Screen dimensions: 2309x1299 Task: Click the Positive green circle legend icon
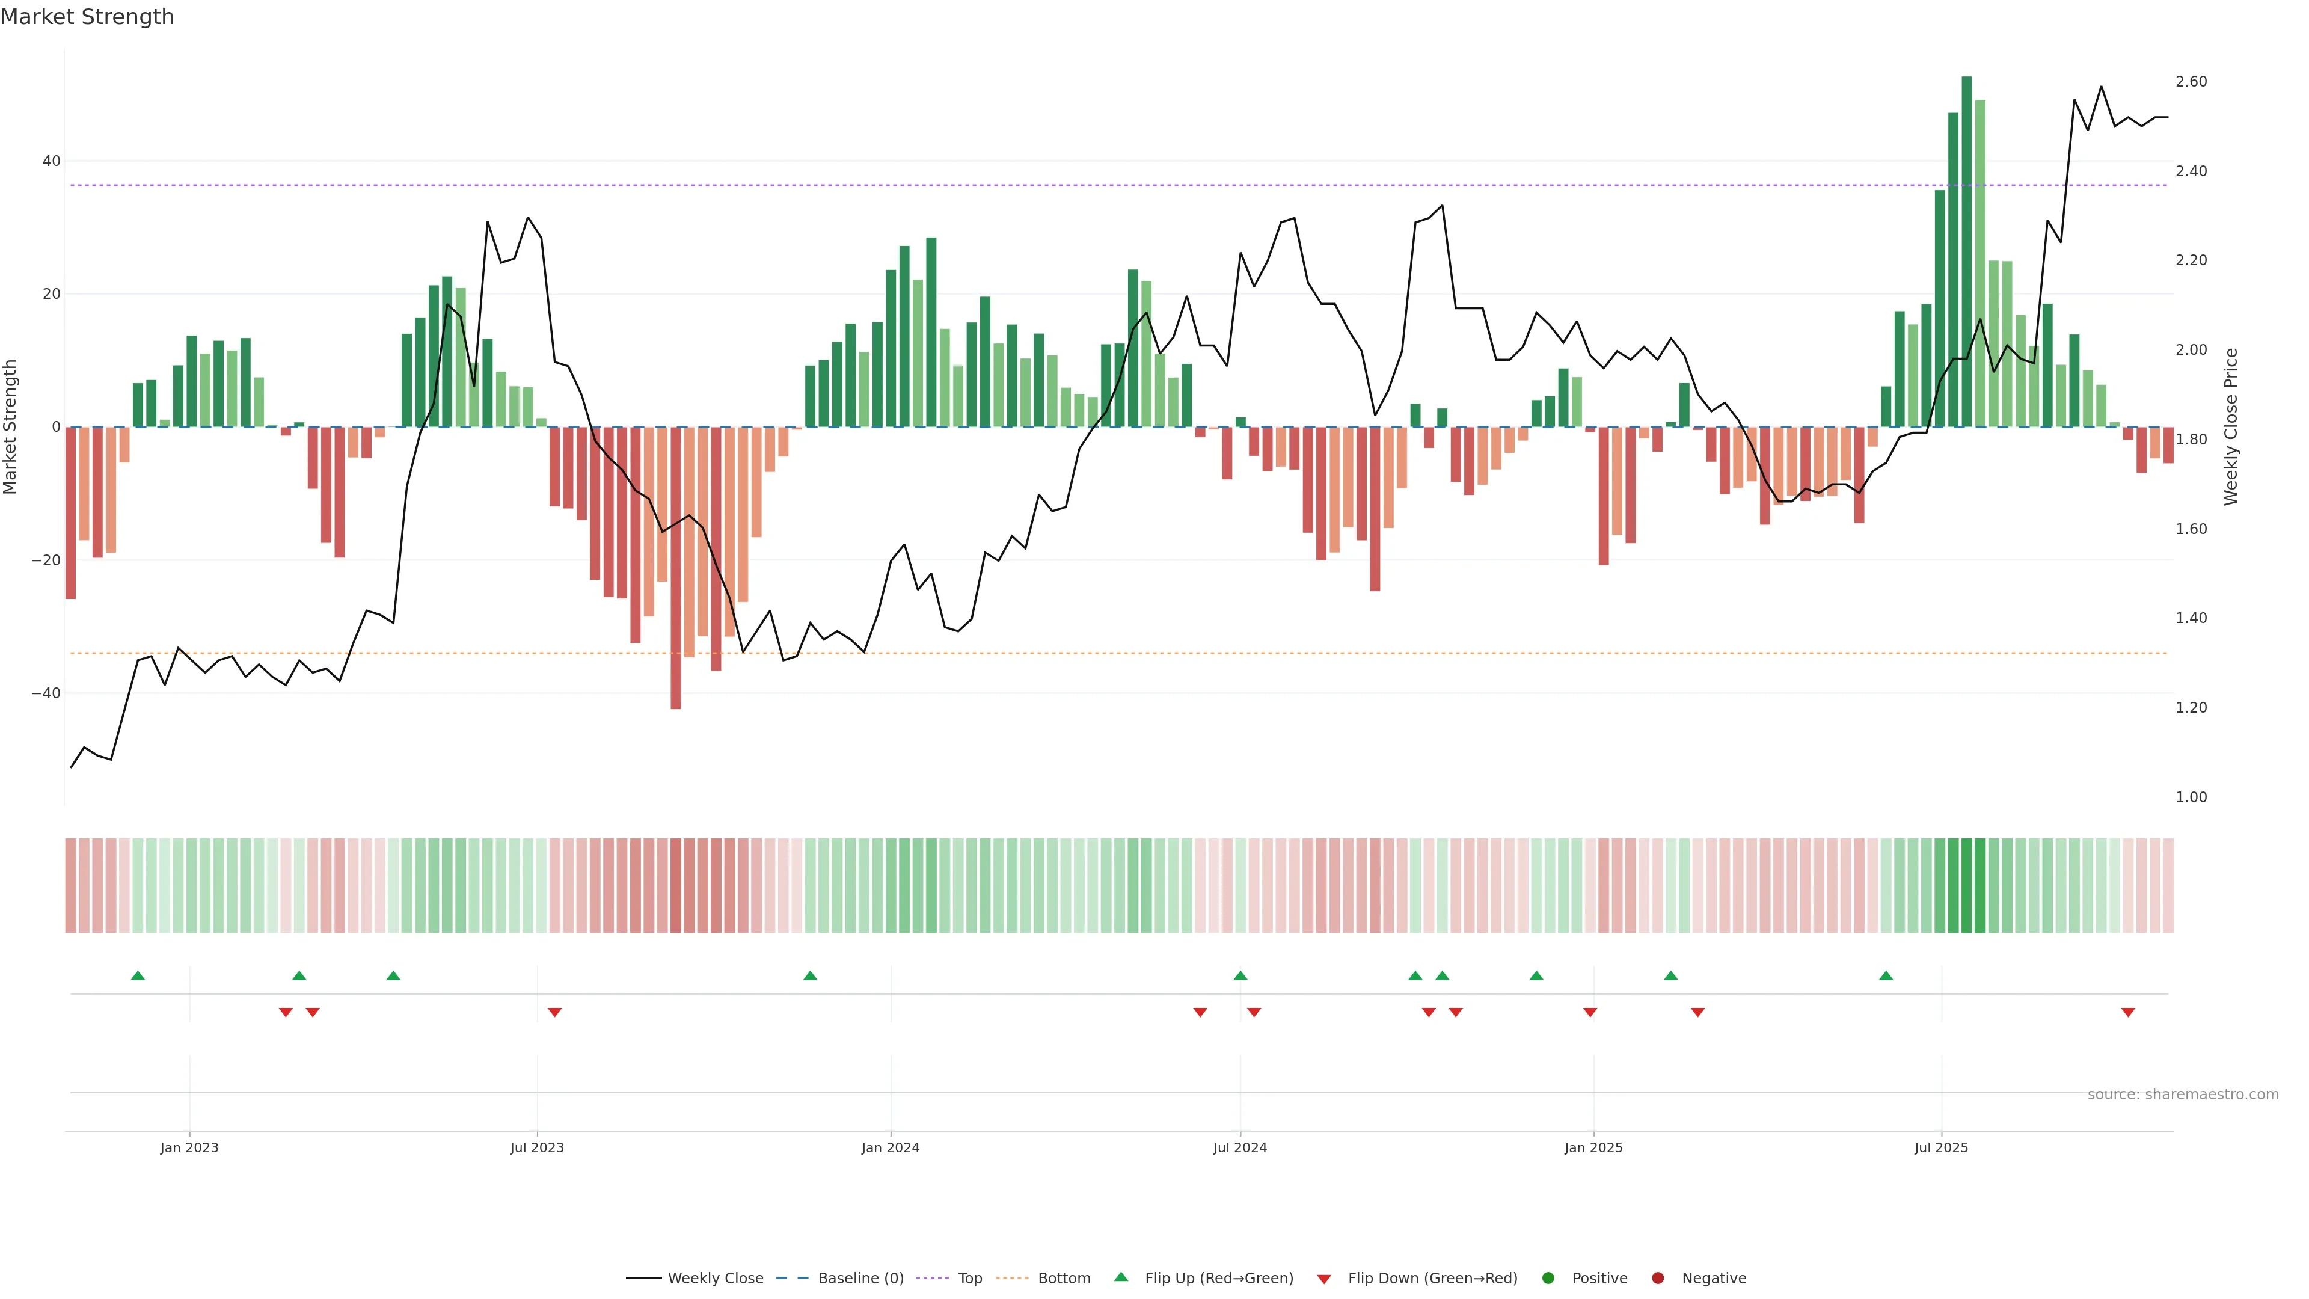coord(1548,1279)
